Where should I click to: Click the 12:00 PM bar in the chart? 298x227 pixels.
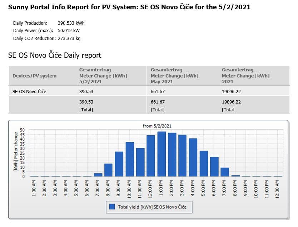pyautogui.click(x=151, y=156)
